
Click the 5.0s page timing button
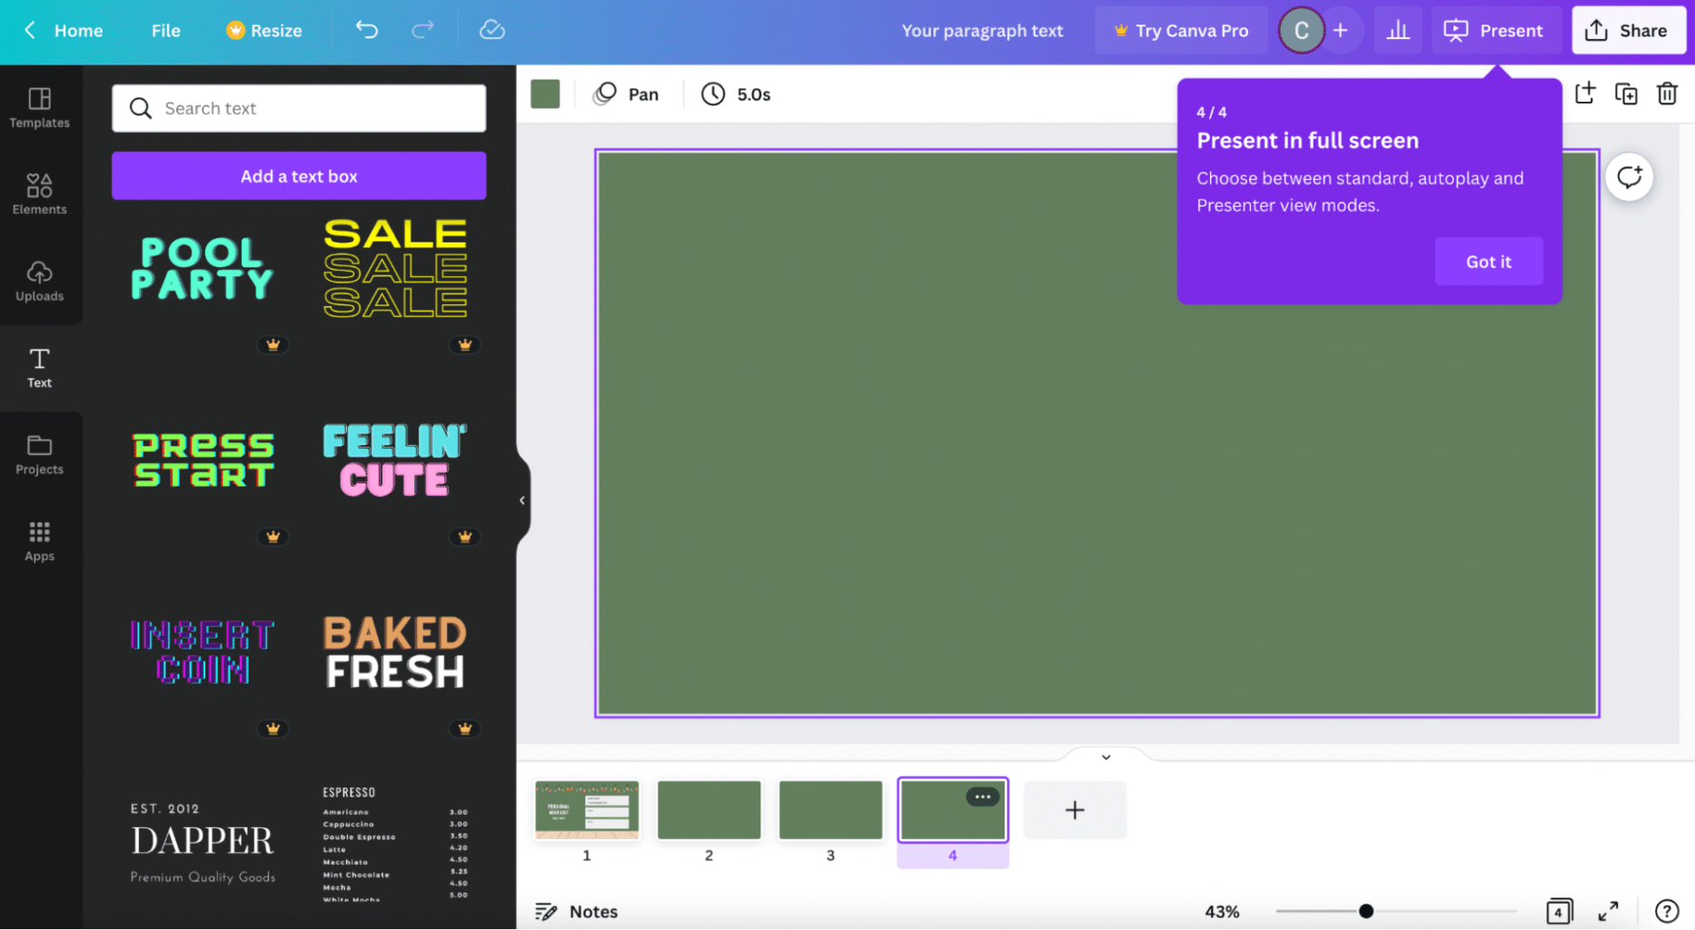coord(737,94)
